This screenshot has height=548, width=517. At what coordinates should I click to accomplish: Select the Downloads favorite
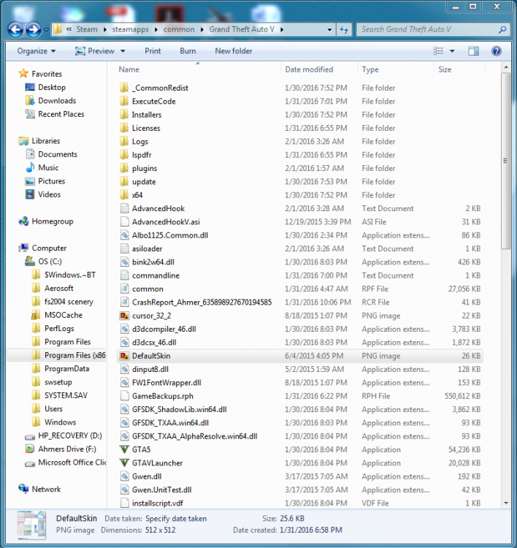pos(57,101)
